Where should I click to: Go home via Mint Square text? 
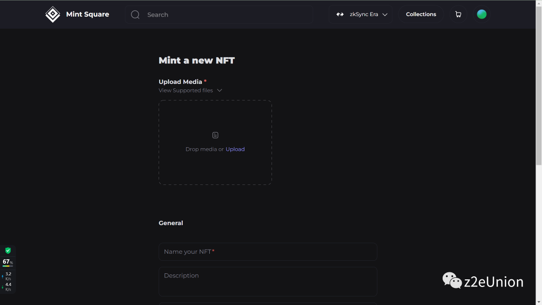(87, 15)
